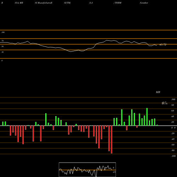
Task: Open the mini oscillator thumbnail chart
Action: (87, 170)
